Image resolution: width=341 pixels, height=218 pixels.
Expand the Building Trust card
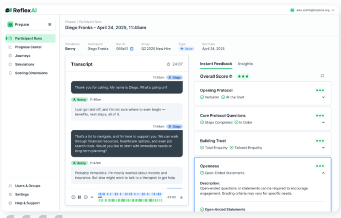(x=323, y=148)
